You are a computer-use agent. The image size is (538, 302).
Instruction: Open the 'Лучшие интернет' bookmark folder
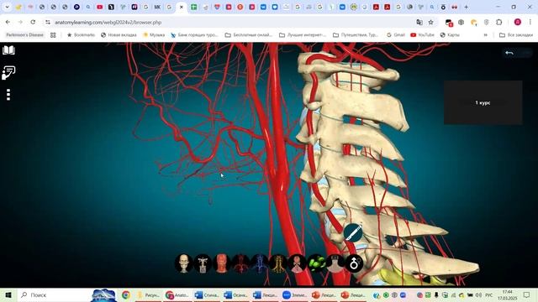click(303, 35)
